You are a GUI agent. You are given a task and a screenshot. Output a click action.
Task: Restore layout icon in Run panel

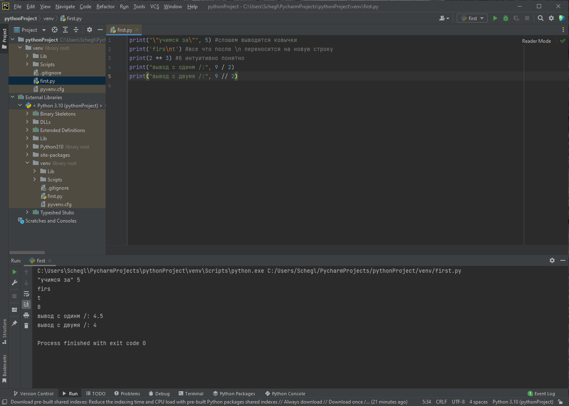pos(15,310)
